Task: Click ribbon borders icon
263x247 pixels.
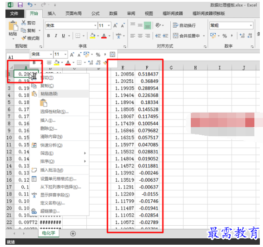Action: pos(78,36)
